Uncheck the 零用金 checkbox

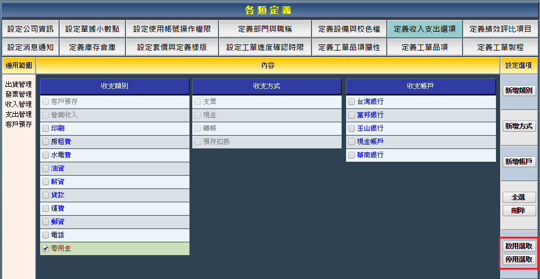(x=46, y=248)
